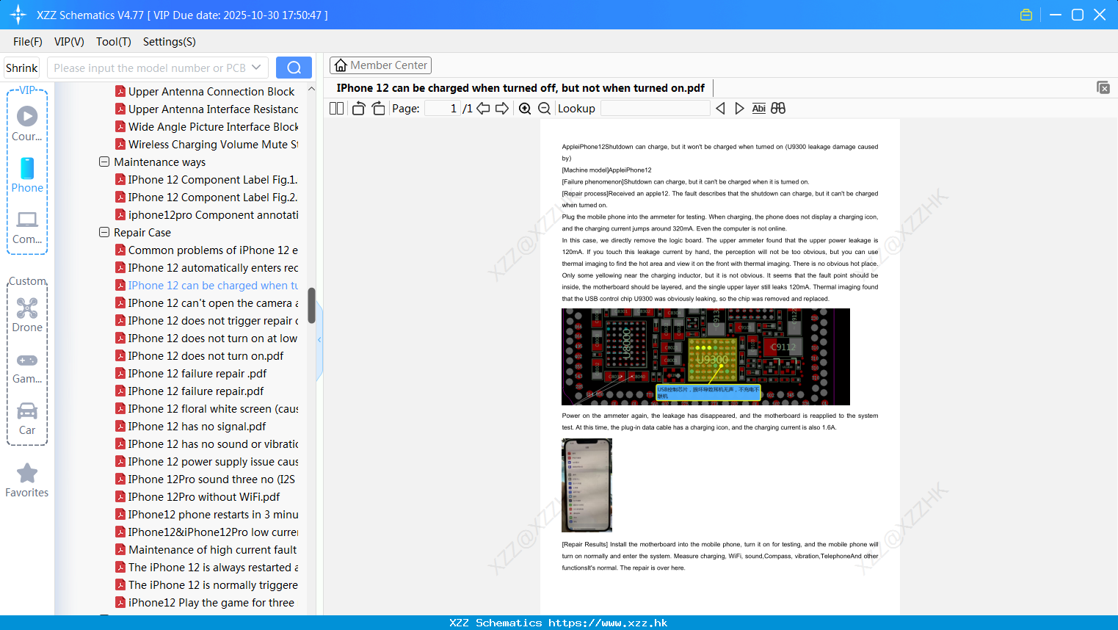1118x630 pixels.
Task: Find next lookup match triangle
Action: click(x=739, y=108)
